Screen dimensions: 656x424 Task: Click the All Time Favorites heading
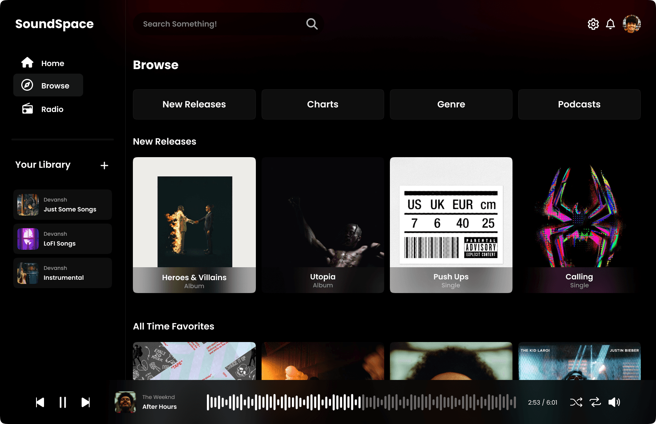tap(173, 326)
